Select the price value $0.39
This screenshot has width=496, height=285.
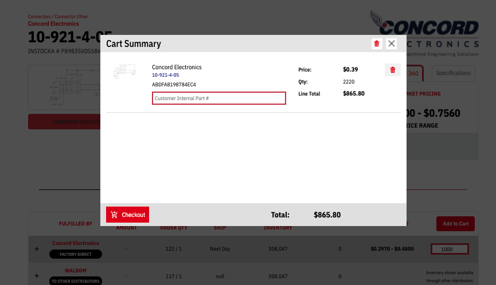(350, 69)
